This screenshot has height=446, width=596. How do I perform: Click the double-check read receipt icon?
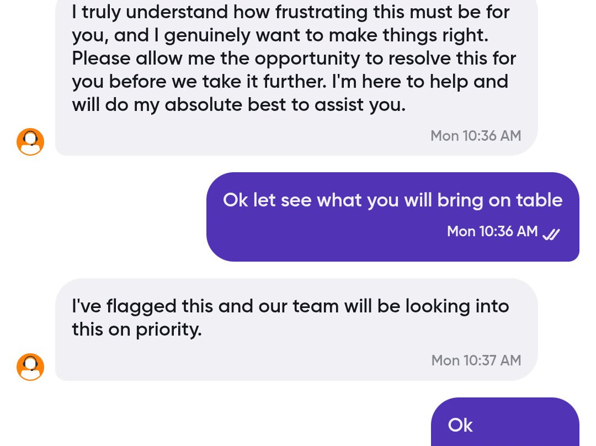point(551,235)
